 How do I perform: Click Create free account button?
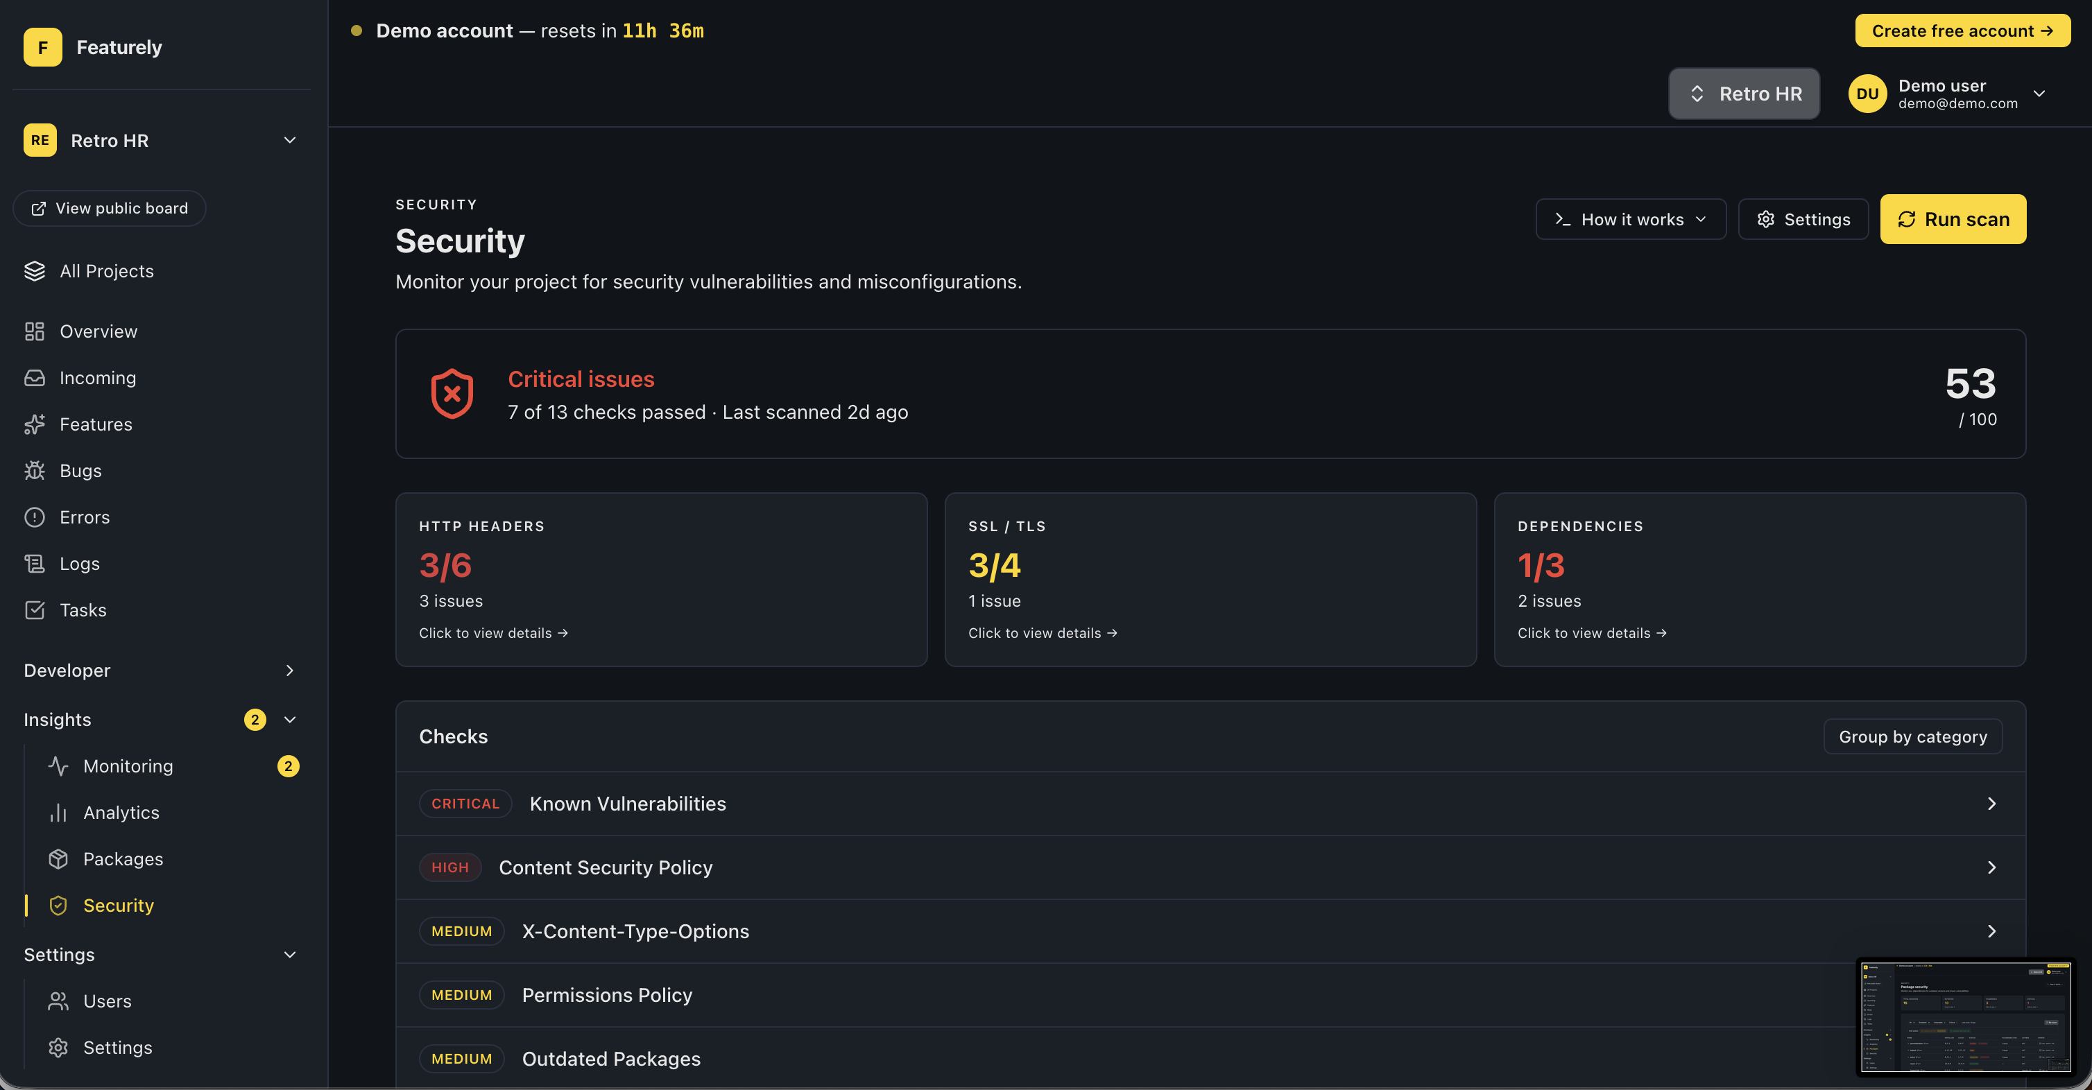point(1962,31)
